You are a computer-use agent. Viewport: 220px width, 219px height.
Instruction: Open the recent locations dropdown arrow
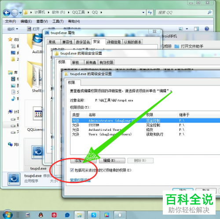pyautogui.click(x=20, y=13)
